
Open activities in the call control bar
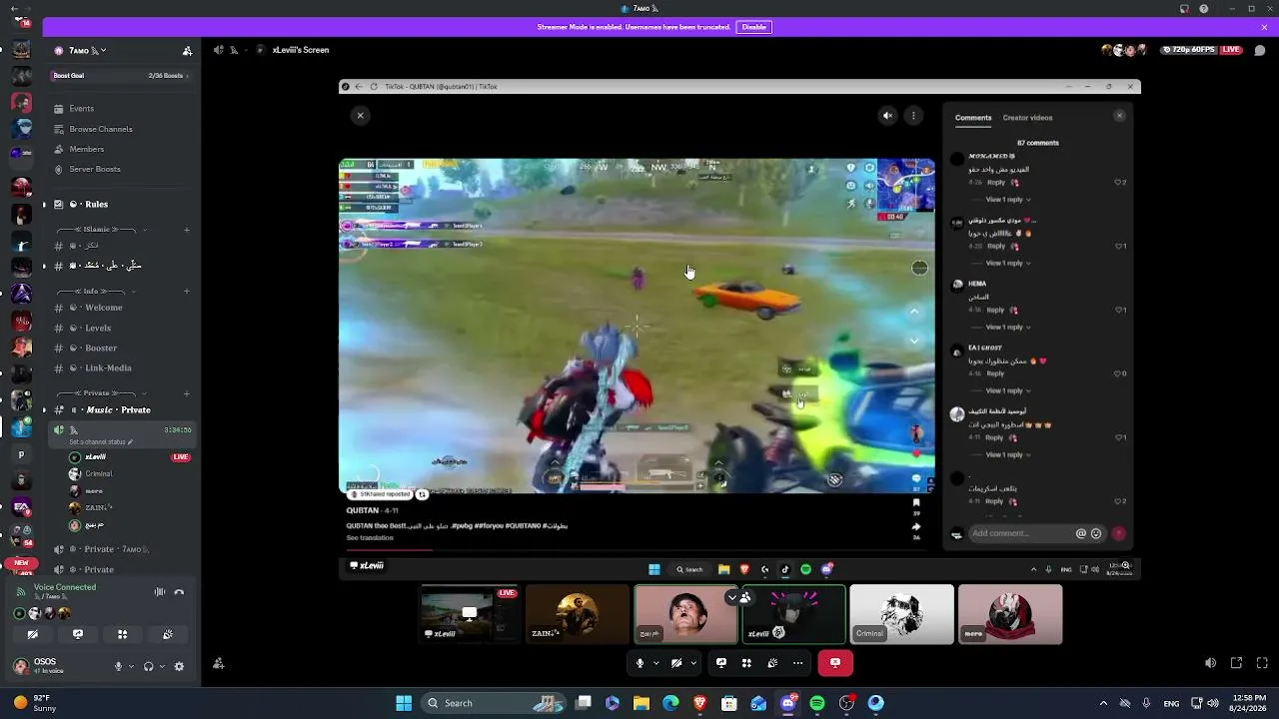click(x=746, y=662)
